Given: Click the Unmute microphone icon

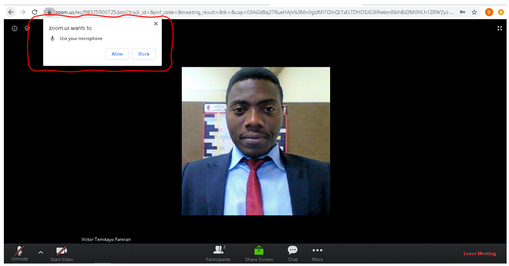Looking at the screenshot, I should pyautogui.click(x=19, y=251).
